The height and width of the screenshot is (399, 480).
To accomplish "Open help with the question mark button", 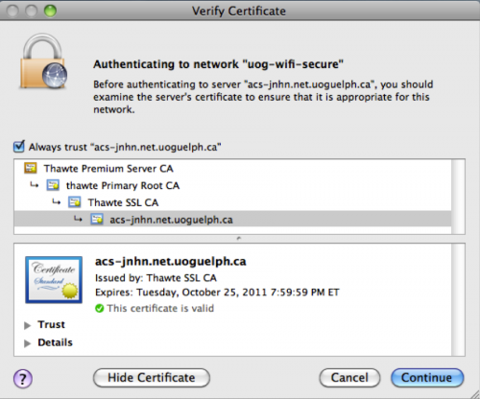I will pos(23,379).
